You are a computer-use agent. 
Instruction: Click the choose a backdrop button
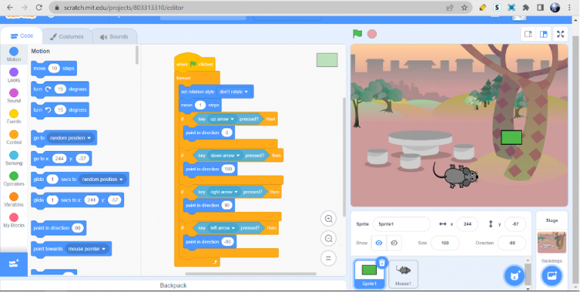coord(551,275)
